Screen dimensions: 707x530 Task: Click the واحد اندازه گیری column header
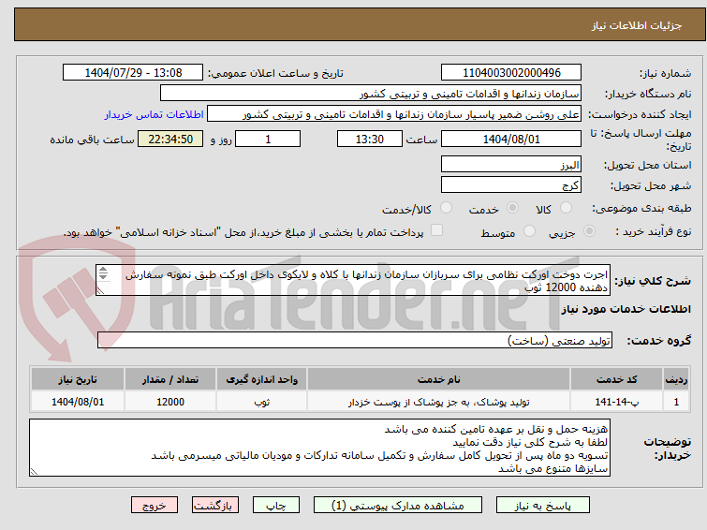(x=261, y=379)
